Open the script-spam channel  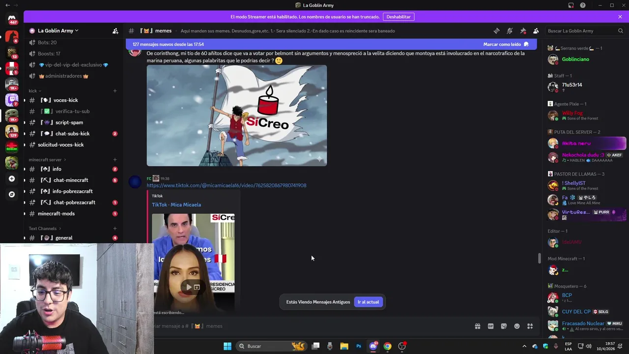coord(73,122)
